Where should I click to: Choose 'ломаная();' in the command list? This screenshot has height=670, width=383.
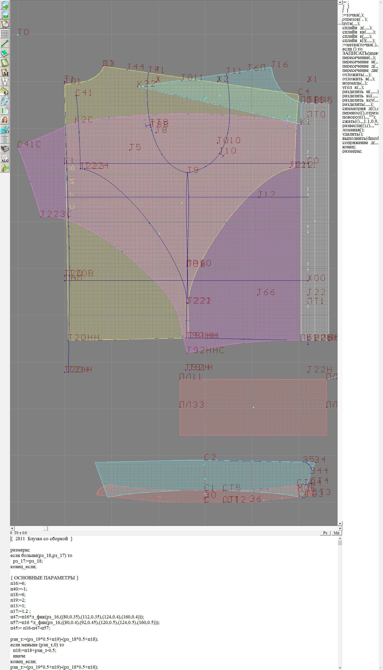[353, 130]
